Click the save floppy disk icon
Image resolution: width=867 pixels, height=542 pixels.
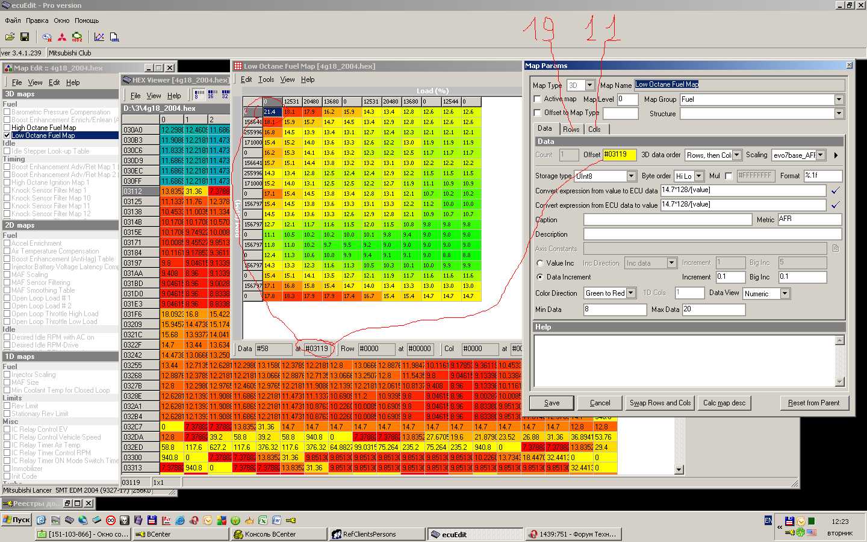tap(25, 37)
